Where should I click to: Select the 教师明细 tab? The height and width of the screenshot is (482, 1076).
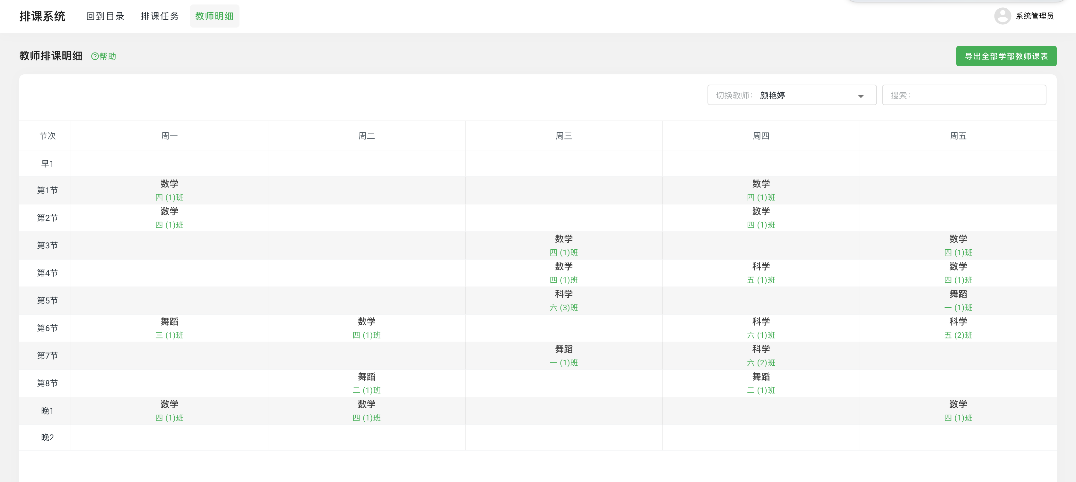tap(214, 16)
